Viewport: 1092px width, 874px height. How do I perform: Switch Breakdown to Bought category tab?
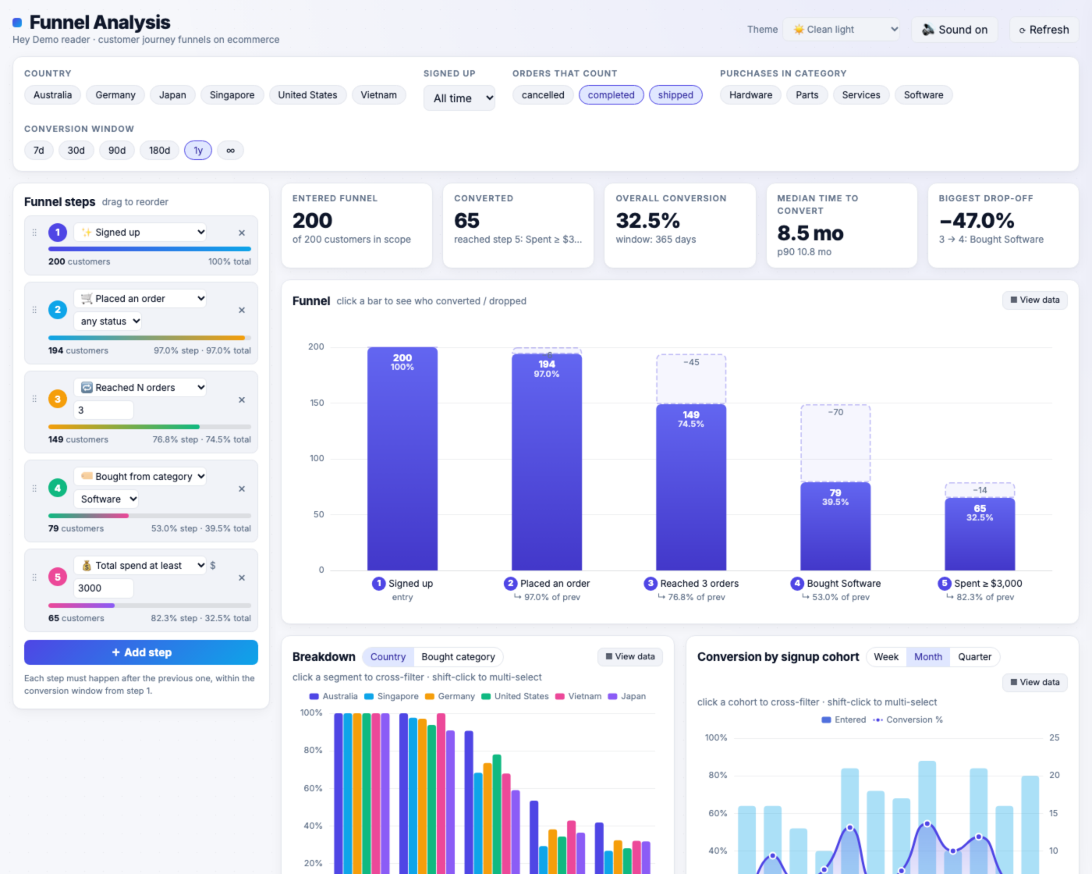pyautogui.click(x=458, y=657)
